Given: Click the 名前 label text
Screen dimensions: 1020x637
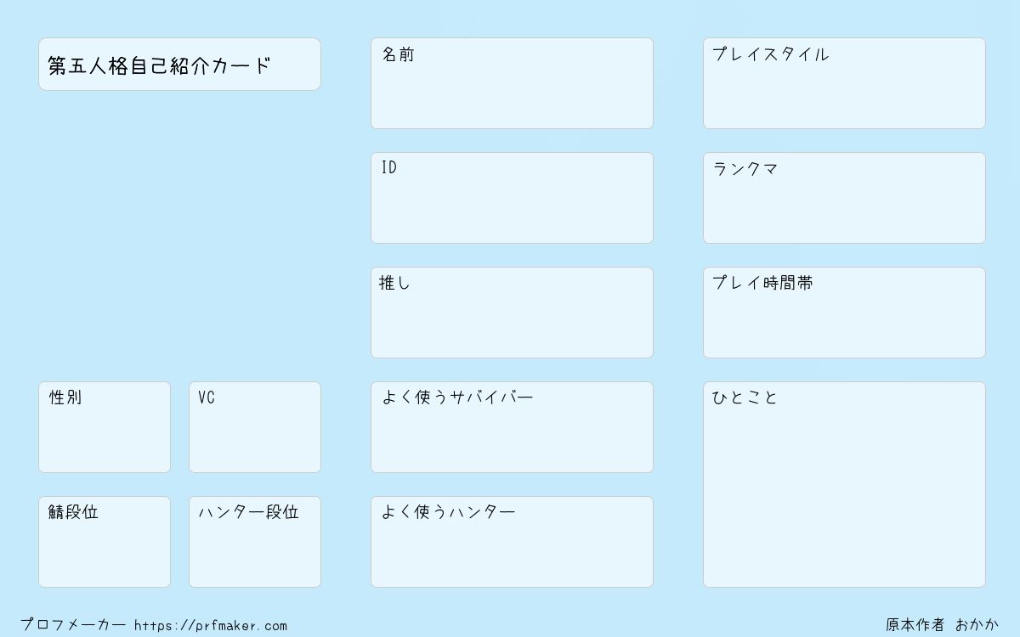Looking at the screenshot, I should coord(398,54).
